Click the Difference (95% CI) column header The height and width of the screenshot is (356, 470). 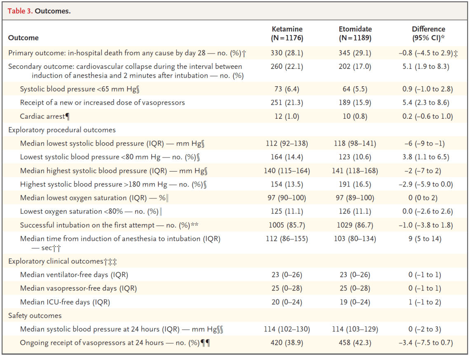[428, 33]
